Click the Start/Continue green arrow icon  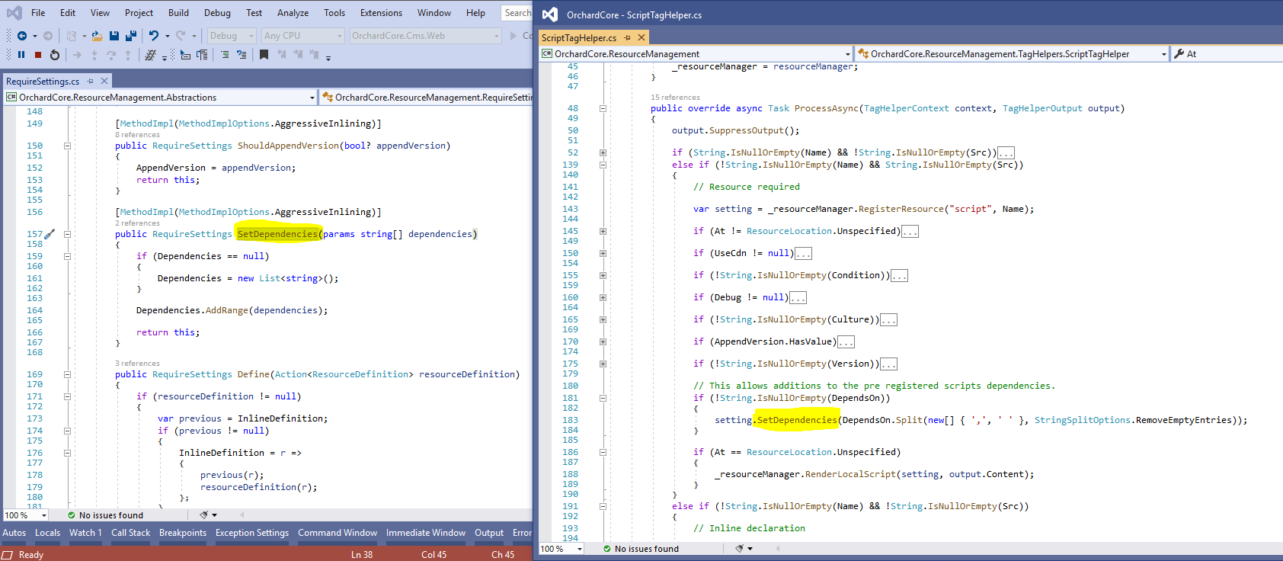(514, 36)
